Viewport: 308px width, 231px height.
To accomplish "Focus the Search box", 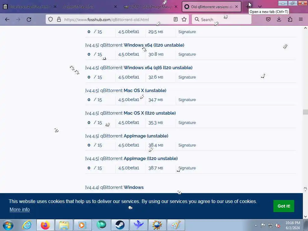I will (222, 20).
